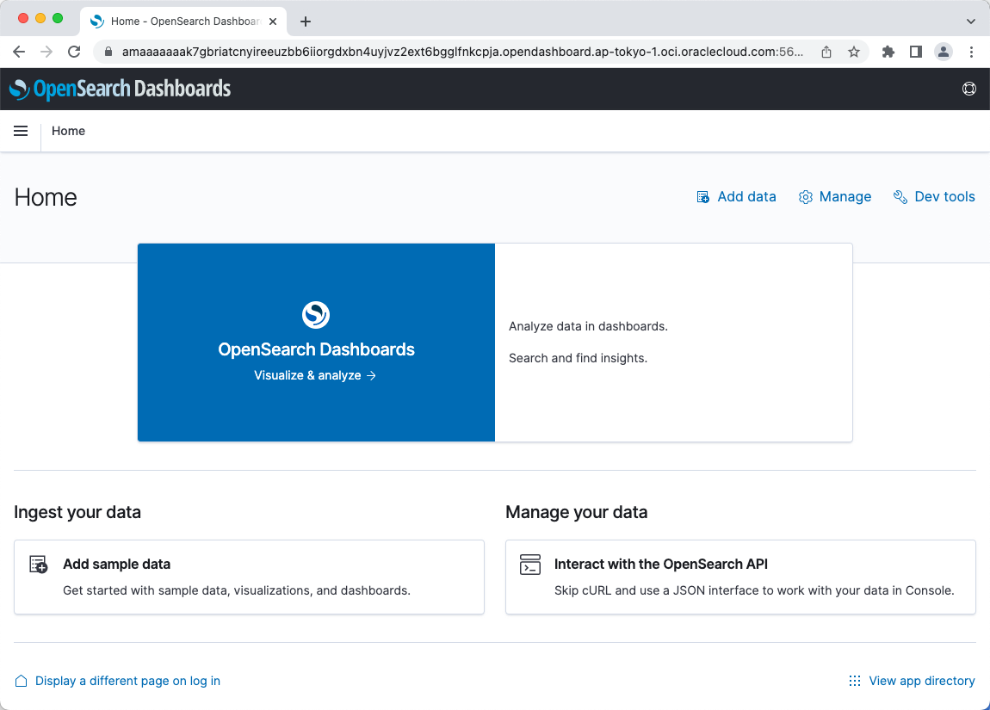This screenshot has height=710, width=990.
Task: Click the console icon next to Interact with OpenSearch API
Action: coord(529,564)
